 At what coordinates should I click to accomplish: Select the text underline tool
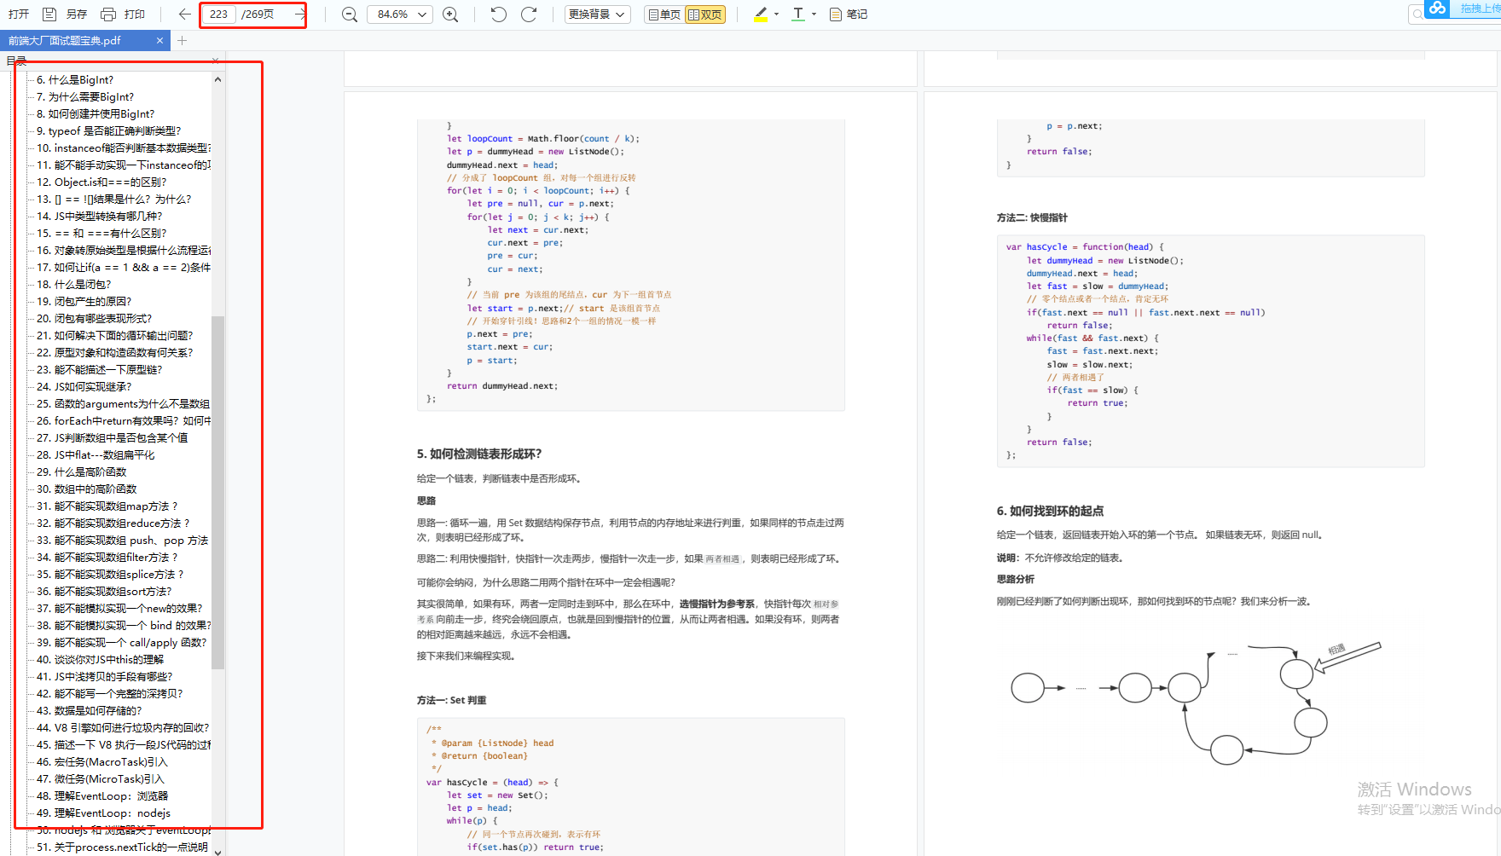pyautogui.click(x=798, y=14)
